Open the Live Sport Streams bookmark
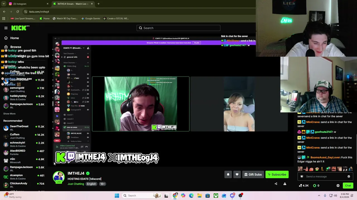 pos(23,19)
